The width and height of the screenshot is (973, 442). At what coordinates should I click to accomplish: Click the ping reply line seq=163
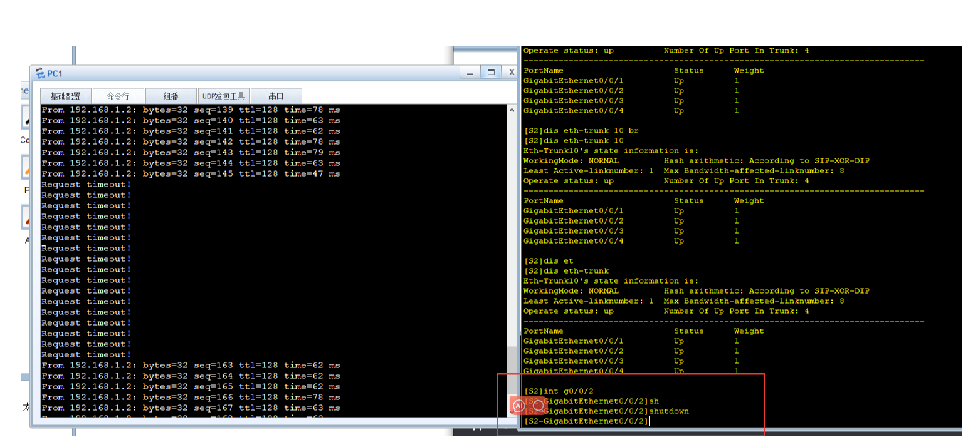click(x=191, y=366)
